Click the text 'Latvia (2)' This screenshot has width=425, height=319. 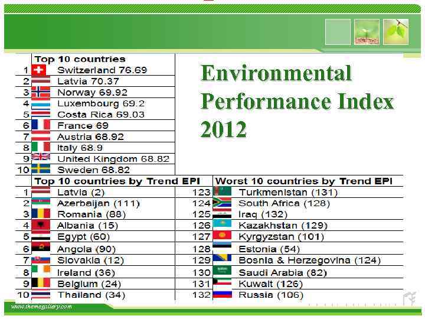pos(81,193)
